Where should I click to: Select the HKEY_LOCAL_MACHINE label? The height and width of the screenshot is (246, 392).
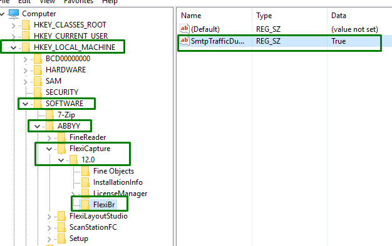75,47
